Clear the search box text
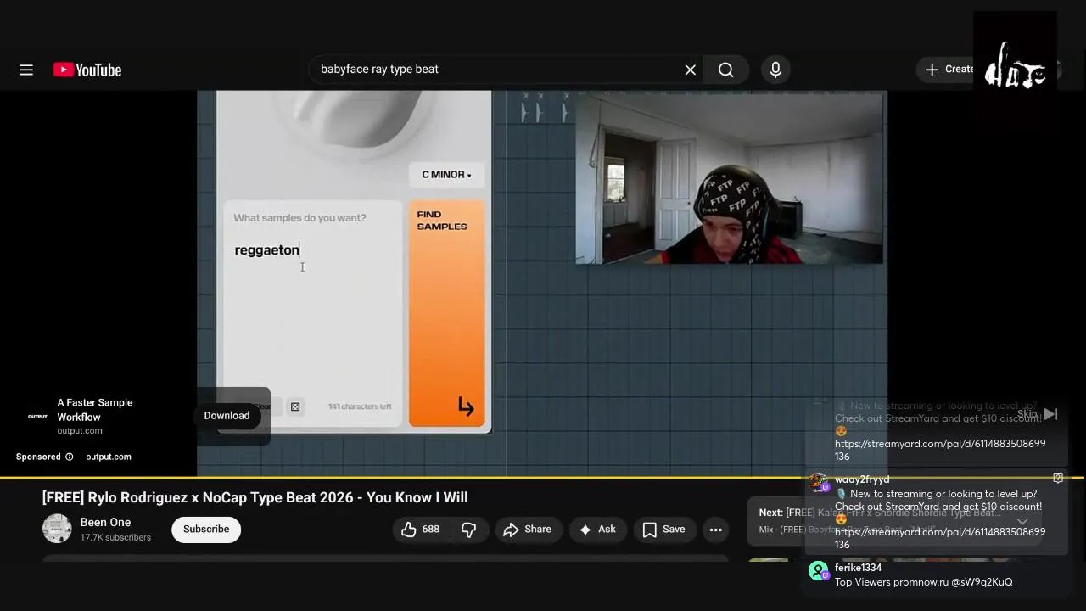The height and width of the screenshot is (611, 1086). coord(691,70)
